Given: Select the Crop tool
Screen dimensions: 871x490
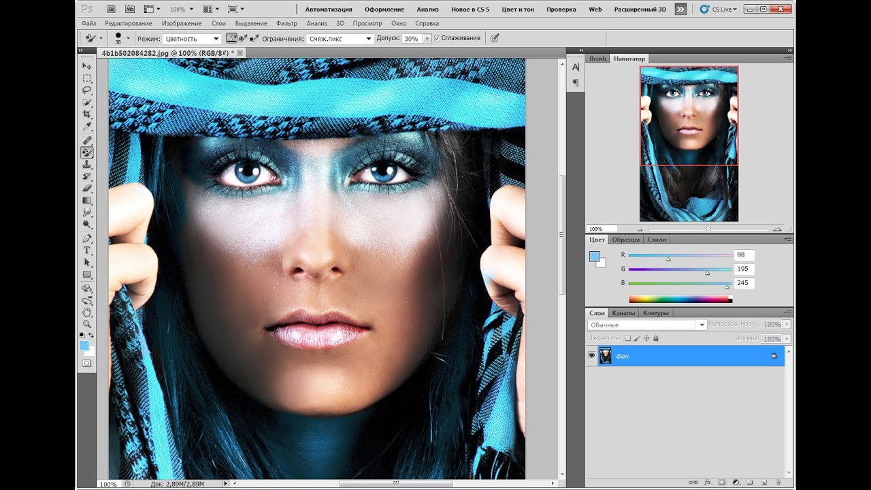Looking at the screenshot, I should pos(87,114).
